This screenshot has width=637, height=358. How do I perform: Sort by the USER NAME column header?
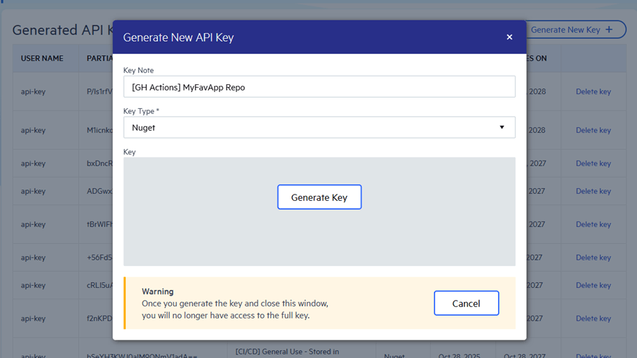click(42, 58)
